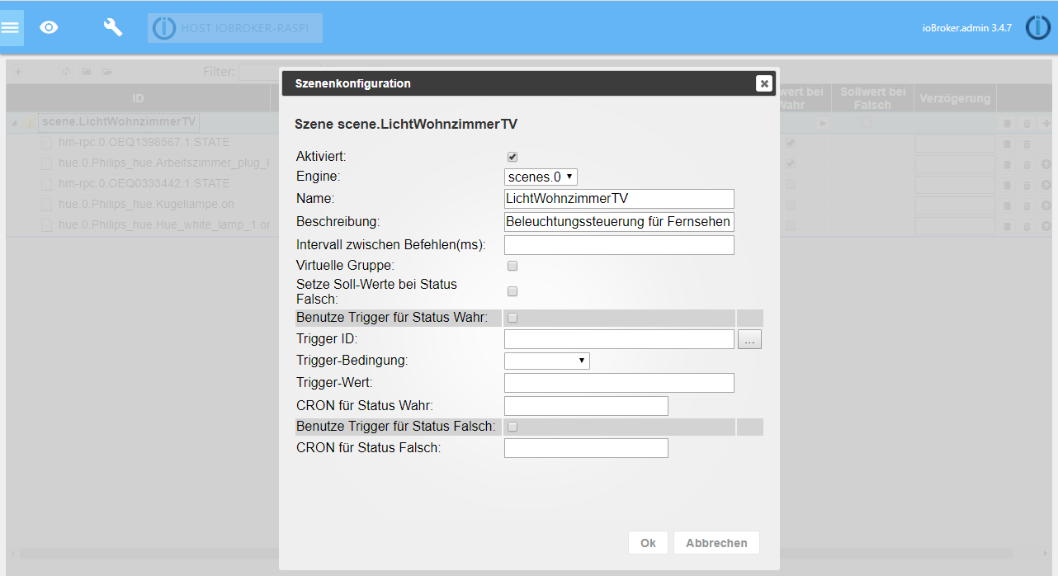The image size is (1058, 576).
Task: Check Setze Soll-Werte bei Status Falsch
Action: pos(512,291)
